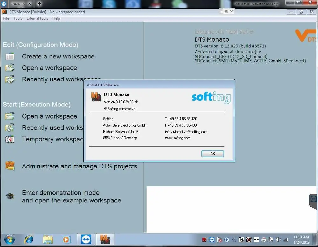The width and height of the screenshot is (318, 247).
Task: Open the External tools menu
Action: click(x=37, y=18)
